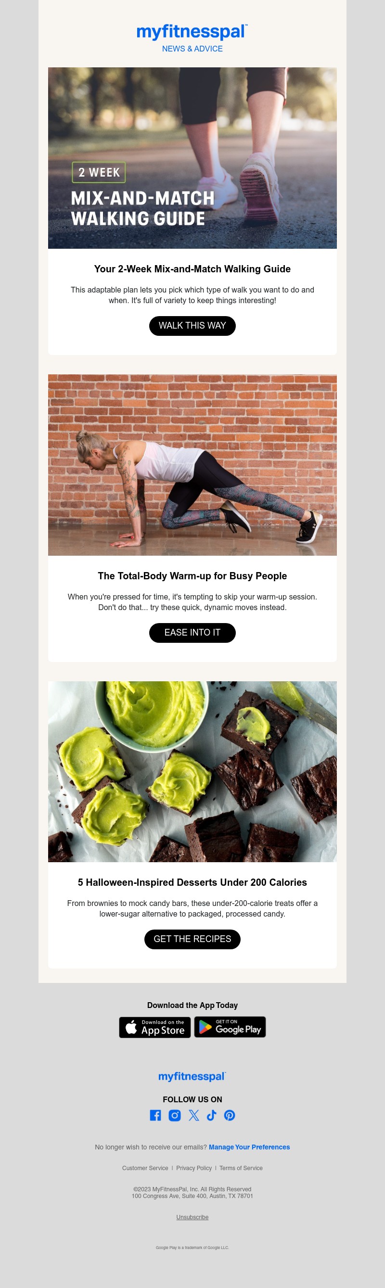The height and width of the screenshot is (1288, 385).
Task: Tap the Get it on Google Play badge
Action: tap(230, 1027)
